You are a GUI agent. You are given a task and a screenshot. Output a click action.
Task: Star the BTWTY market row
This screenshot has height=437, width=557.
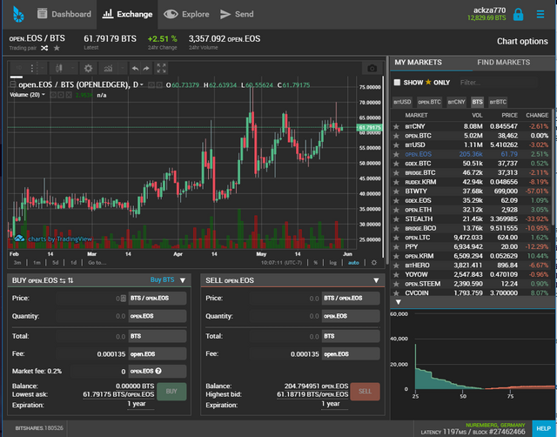coord(396,192)
